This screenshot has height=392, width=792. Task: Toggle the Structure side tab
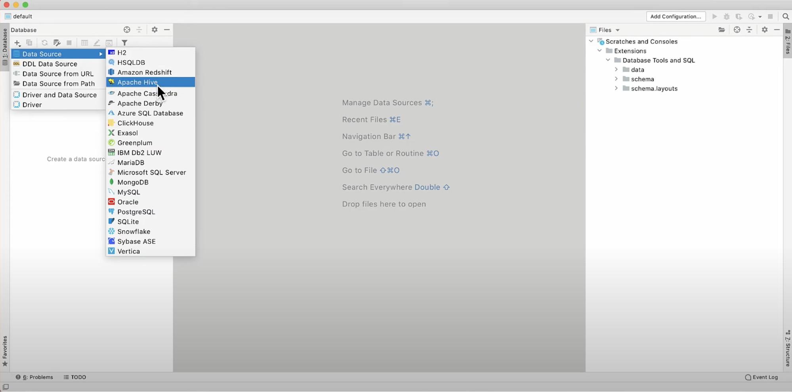pos(788,349)
